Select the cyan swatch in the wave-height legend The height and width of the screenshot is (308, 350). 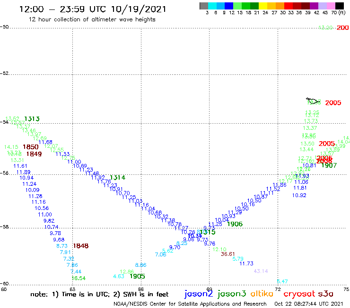click(x=212, y=6)
